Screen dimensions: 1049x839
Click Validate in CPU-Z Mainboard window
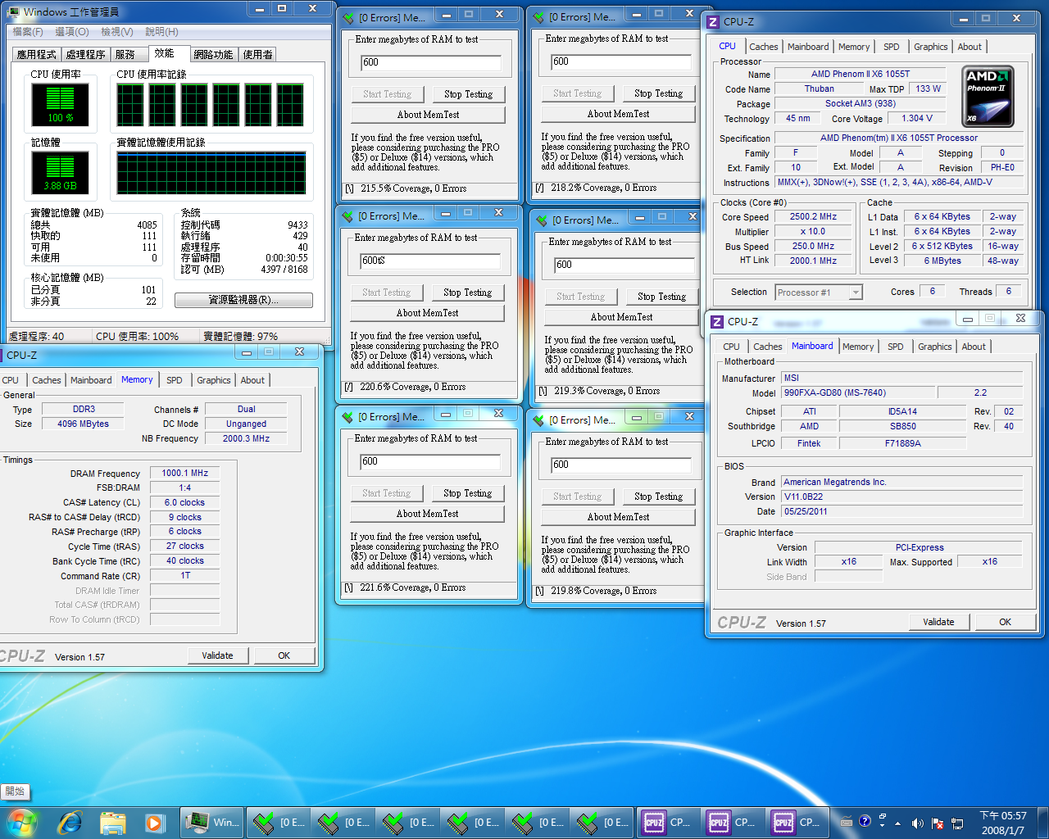coord(938,622)
